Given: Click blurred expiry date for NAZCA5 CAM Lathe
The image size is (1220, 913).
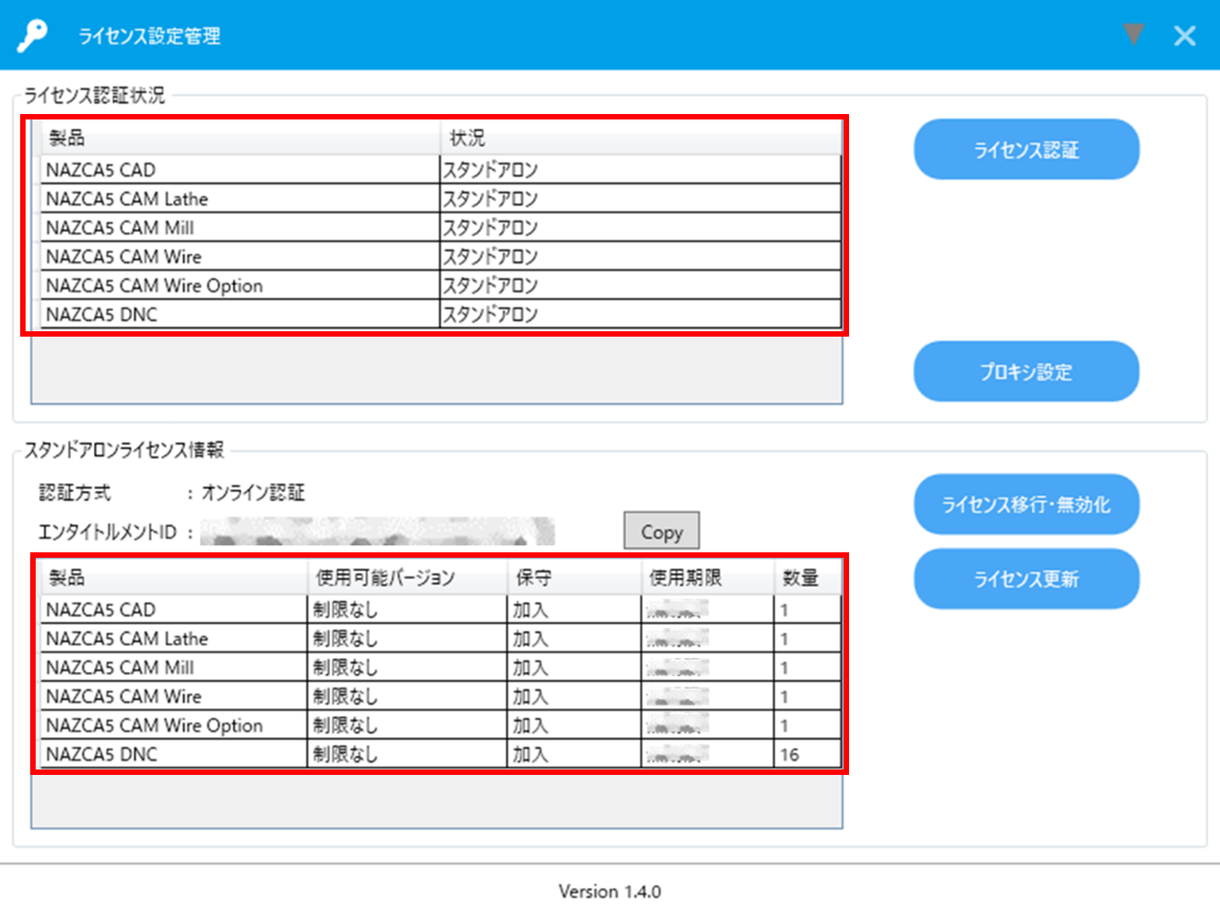Looking at the screenshot, I should [x=708, y=638].
